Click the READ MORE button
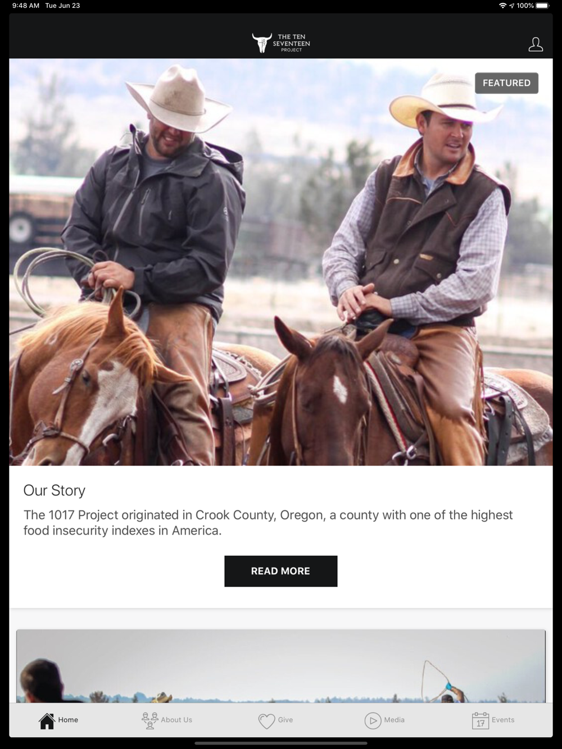This screenshot has width=562, height=749. point(281,571)
